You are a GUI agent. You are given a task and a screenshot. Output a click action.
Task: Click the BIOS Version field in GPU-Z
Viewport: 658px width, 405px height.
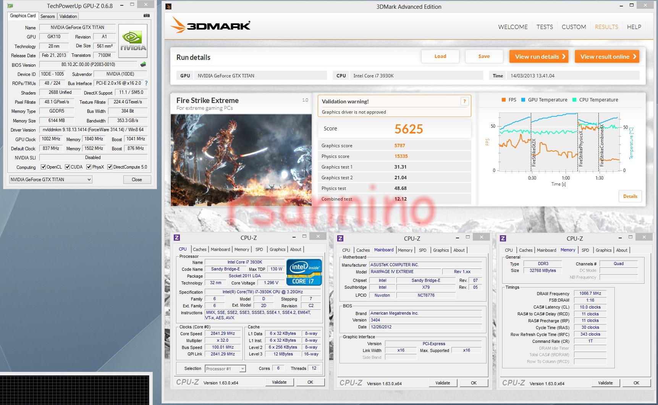[x=88, y=64]
